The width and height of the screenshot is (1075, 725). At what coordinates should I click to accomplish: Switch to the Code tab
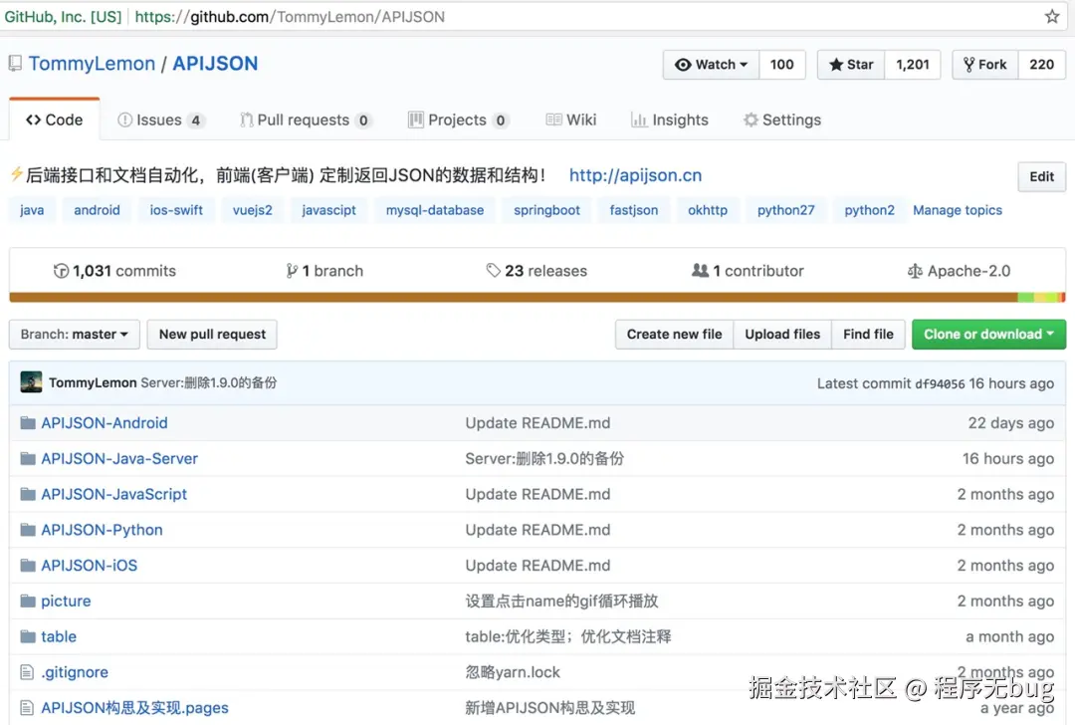(54, 120)
